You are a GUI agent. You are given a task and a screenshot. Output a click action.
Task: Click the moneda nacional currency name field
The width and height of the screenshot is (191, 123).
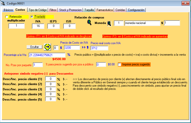(x=142, y=23)
